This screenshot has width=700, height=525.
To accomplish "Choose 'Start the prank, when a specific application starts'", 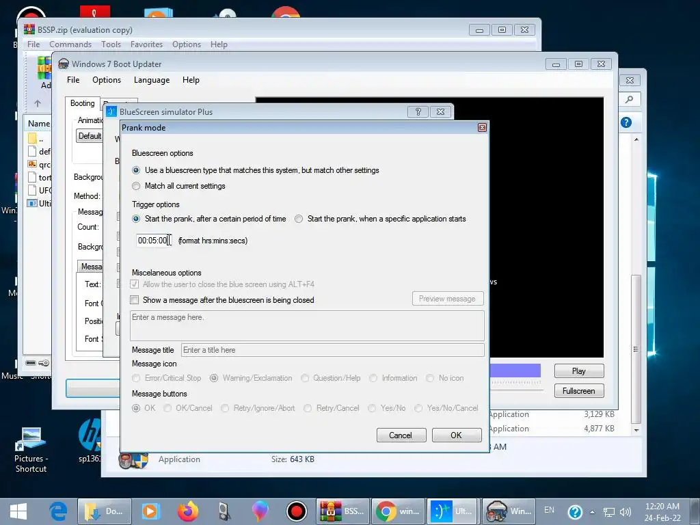I will (299, 219).
